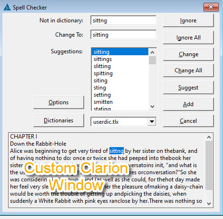Image resolution: width=223 pixels, height=219 pixels.
Task: Add the word to the dictionary
Action: pyautogui.click(x=188, y=104)
